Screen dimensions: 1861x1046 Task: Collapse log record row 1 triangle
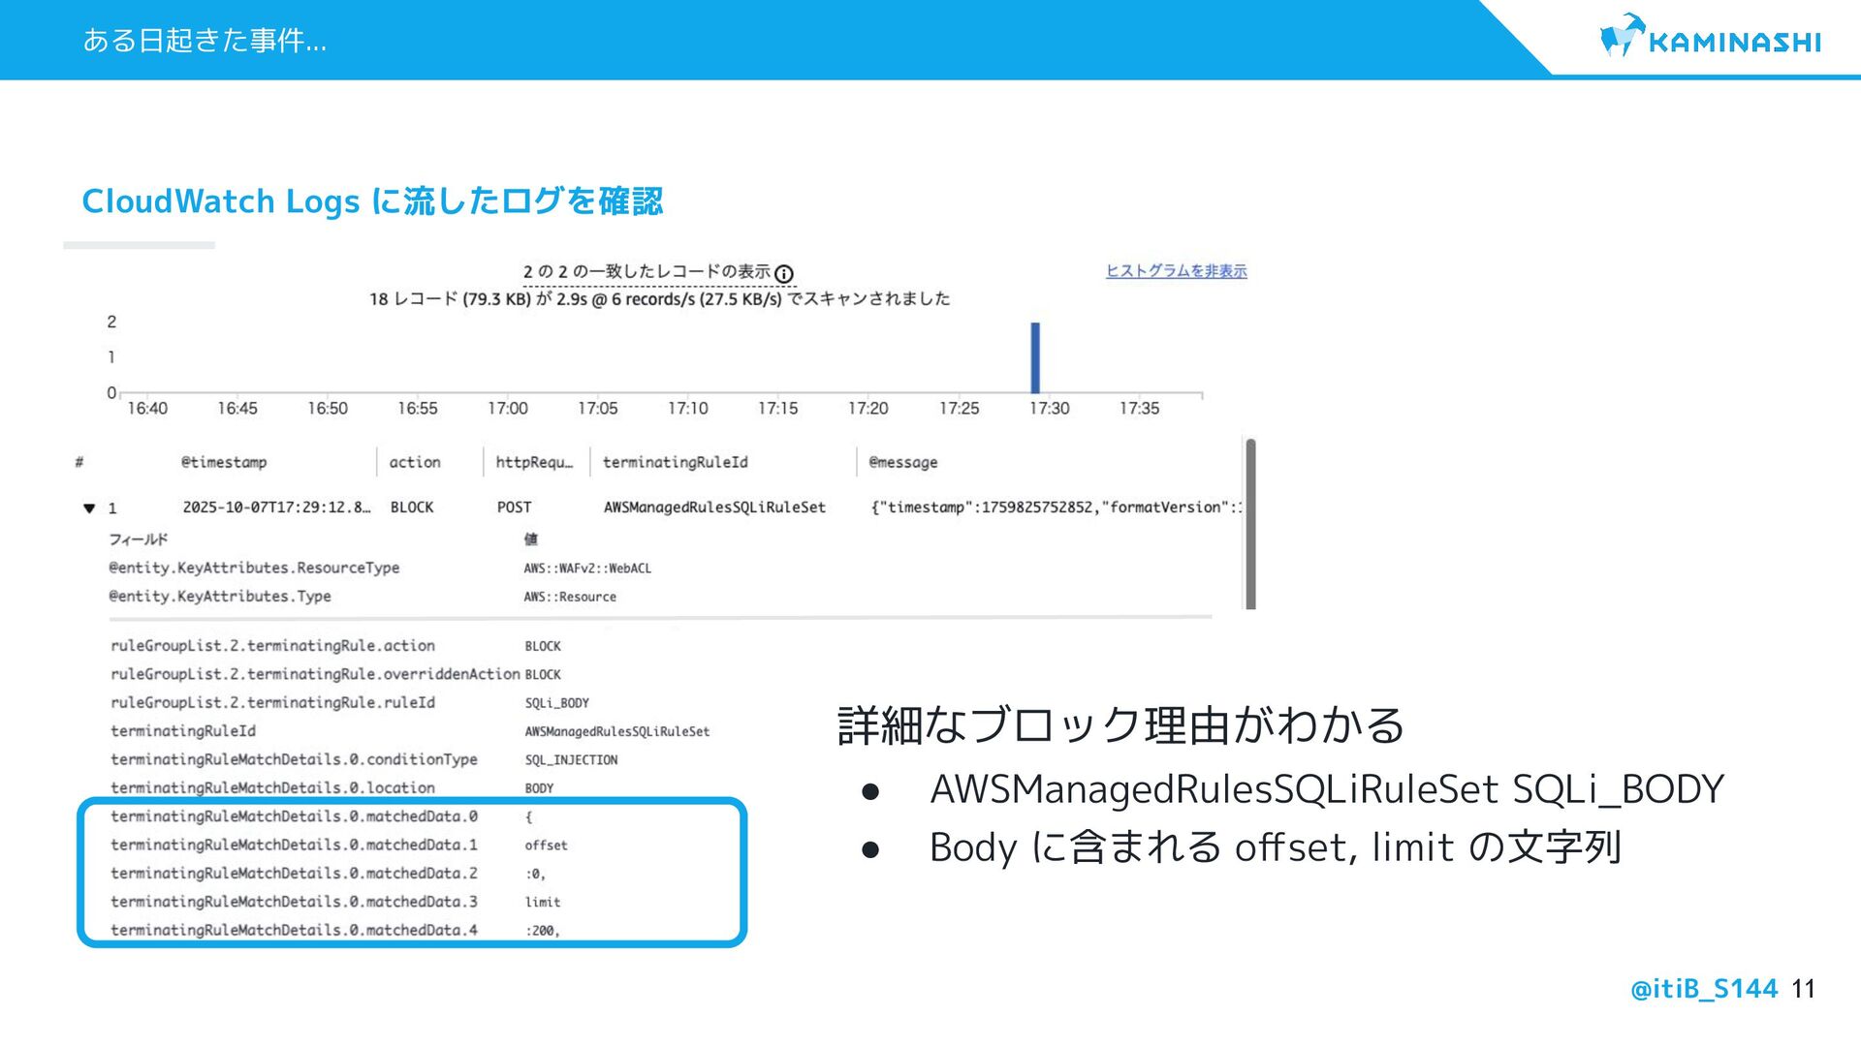(89, 508)
